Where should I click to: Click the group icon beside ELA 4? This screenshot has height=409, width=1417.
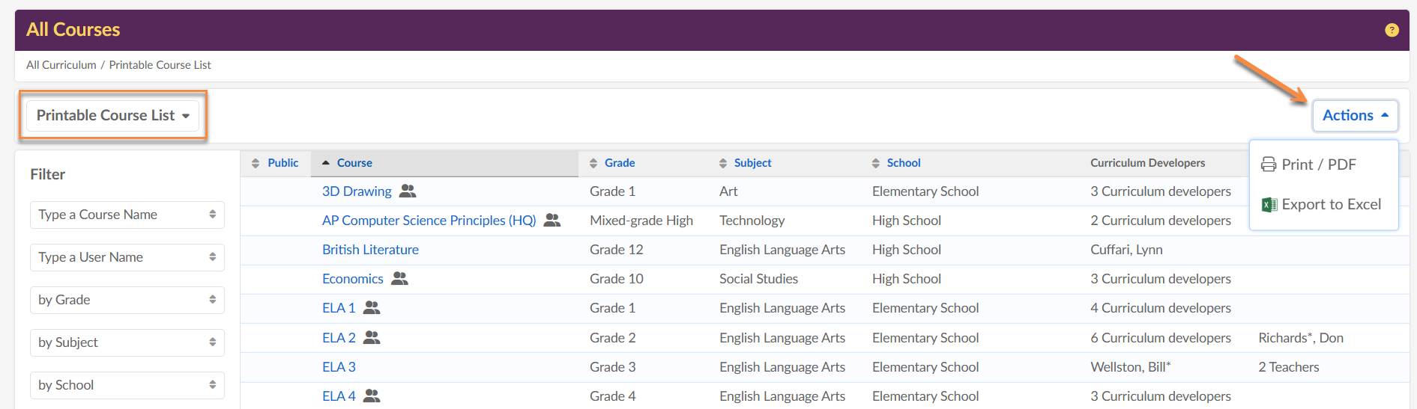coord(372,396)
